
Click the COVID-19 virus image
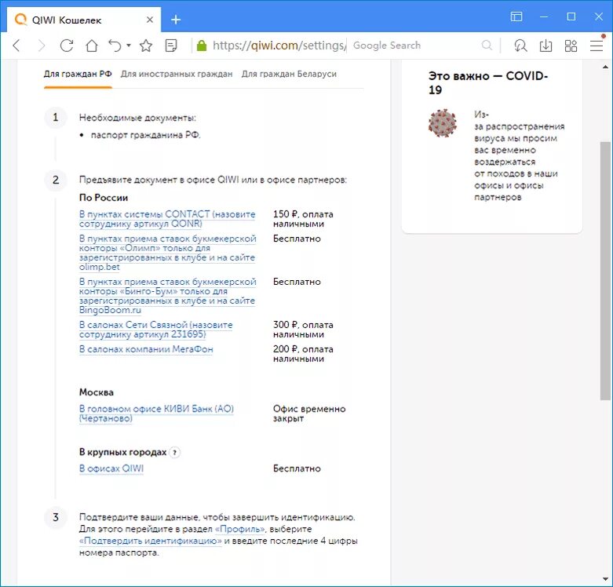(x=443, y=123)
